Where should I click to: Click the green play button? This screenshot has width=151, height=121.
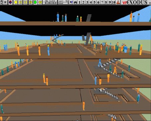coord(35,2)
